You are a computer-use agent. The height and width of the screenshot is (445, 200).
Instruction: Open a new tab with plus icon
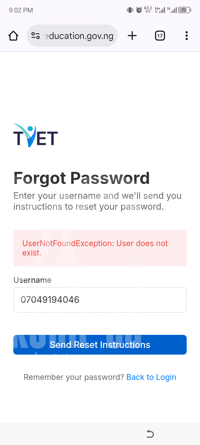[132, 36]
